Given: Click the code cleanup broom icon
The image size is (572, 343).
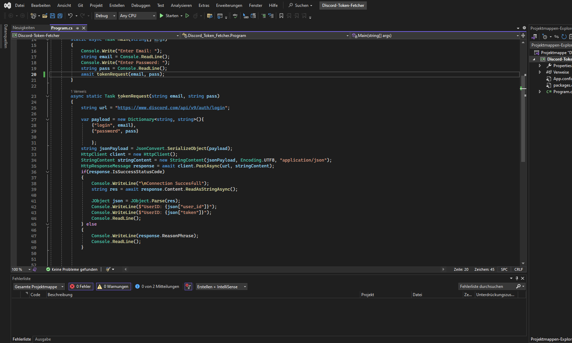Looking at the screenshot, I should 108,269.
